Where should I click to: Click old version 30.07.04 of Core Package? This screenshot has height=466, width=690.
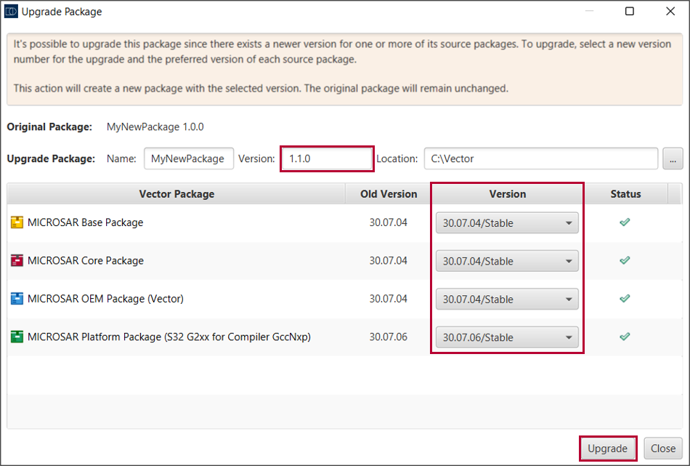click(388, 260)
